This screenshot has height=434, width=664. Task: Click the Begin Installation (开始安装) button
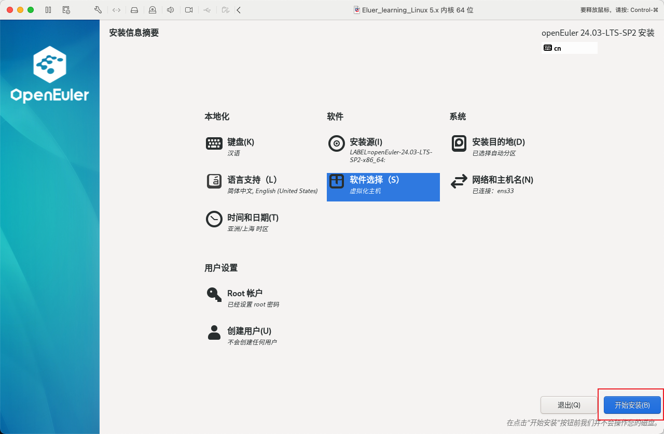coord(632,405)
